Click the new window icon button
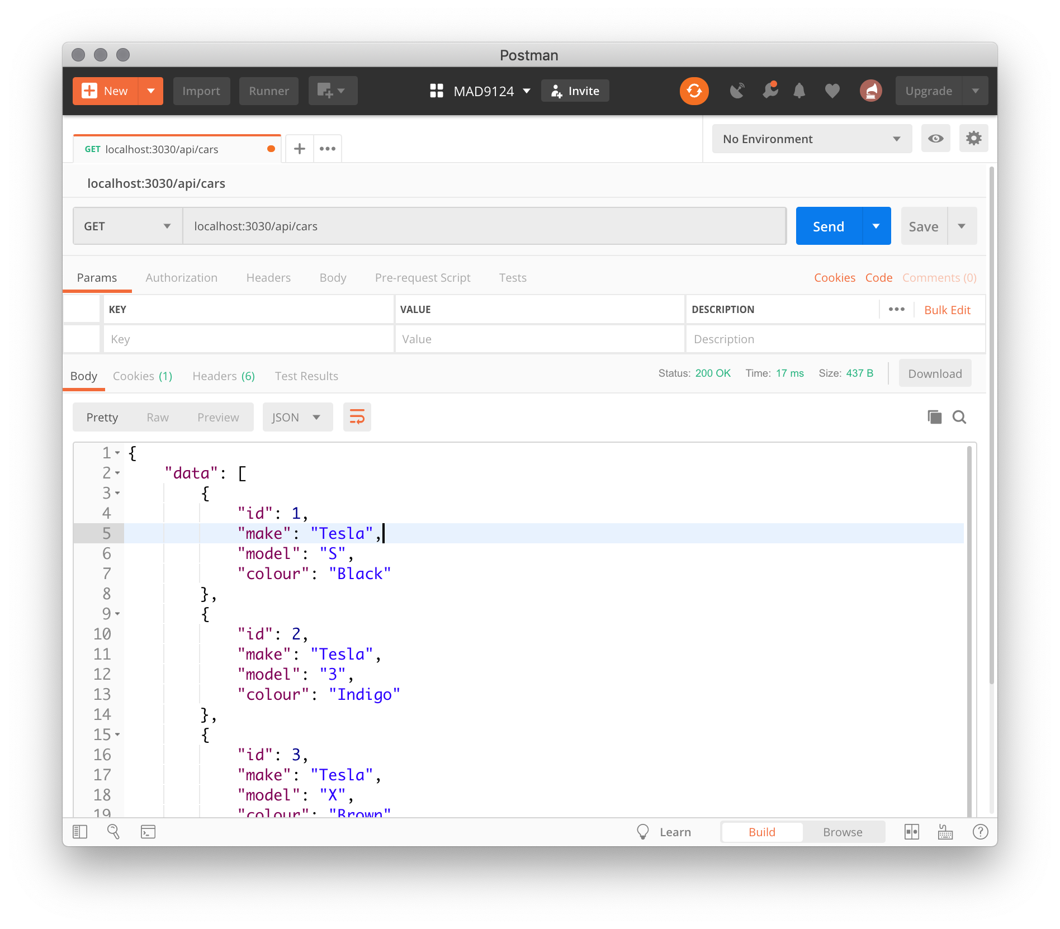1060x929 pixels. 333,91
